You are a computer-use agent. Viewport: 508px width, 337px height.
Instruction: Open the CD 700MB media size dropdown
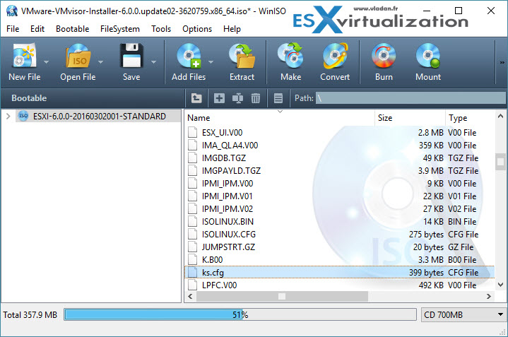click(463, 314)
